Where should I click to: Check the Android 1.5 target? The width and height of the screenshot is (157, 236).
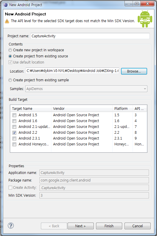(x=15, y=115)
